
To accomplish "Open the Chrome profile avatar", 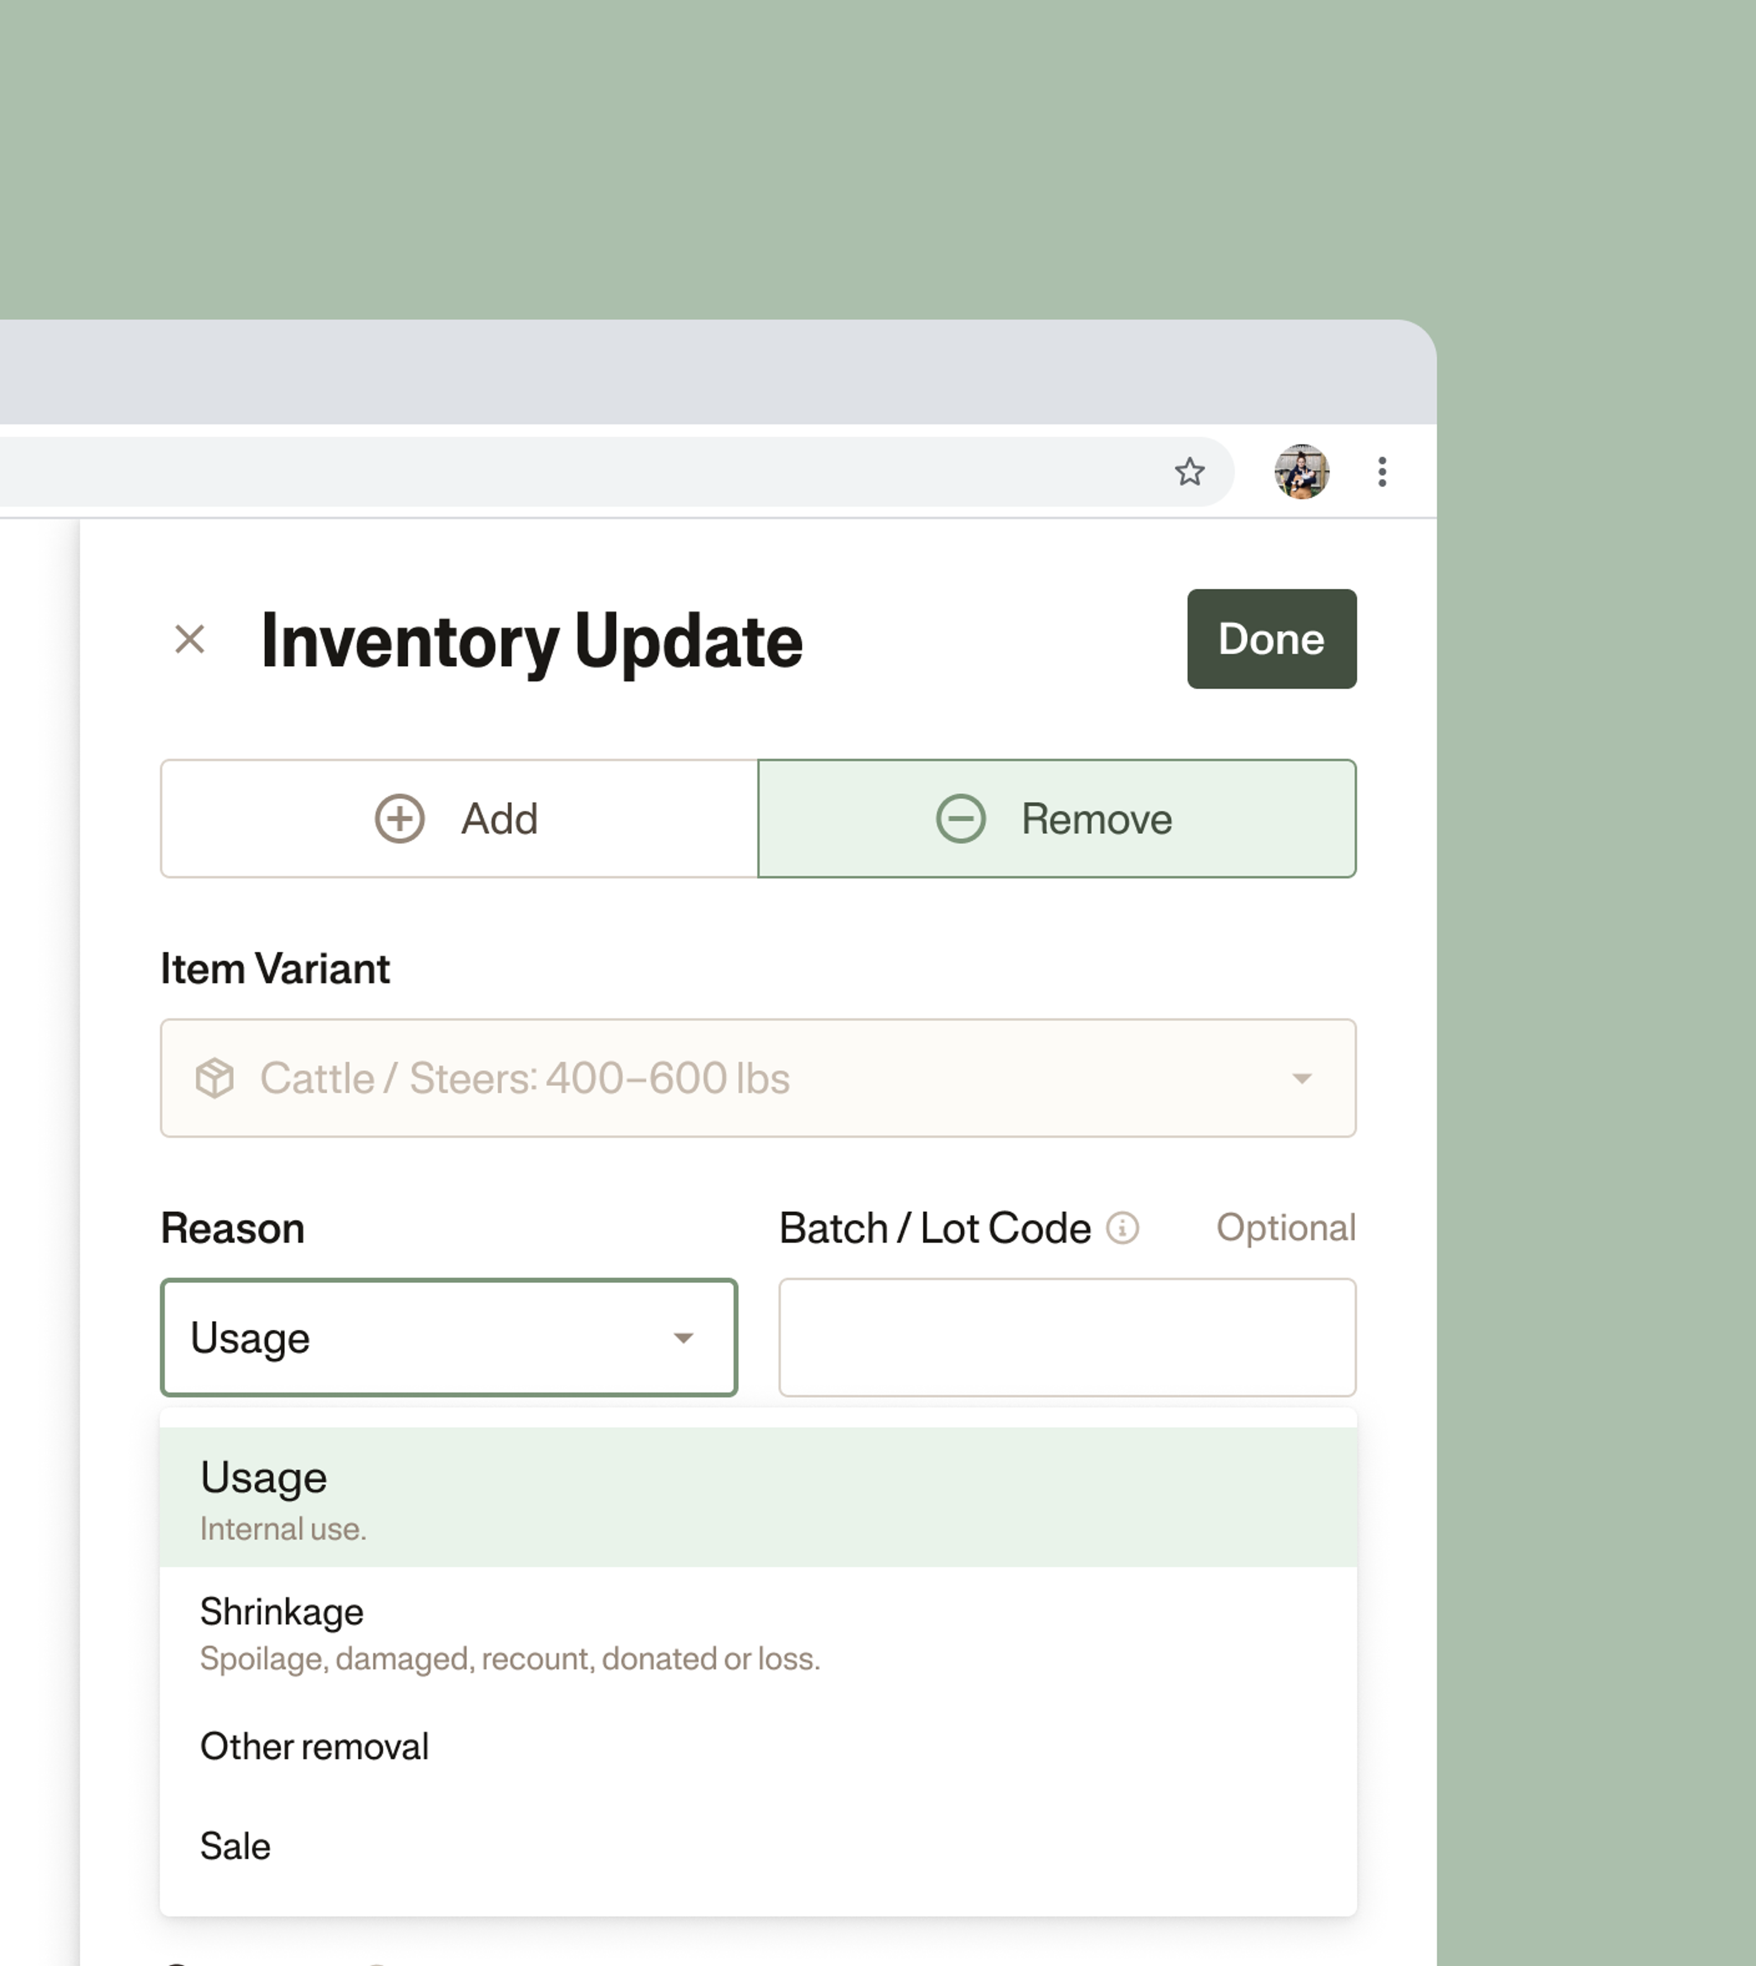I will (x=1301, y=472).
